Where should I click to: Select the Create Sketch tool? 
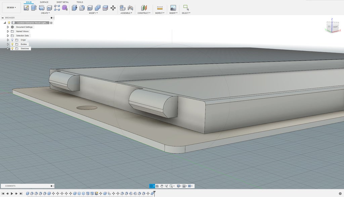[26, 8]
